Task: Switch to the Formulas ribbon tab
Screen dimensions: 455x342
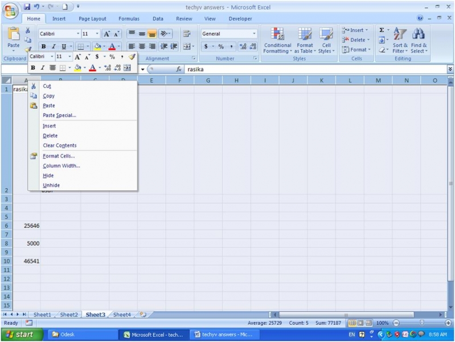Action: (x=129, y=19)
